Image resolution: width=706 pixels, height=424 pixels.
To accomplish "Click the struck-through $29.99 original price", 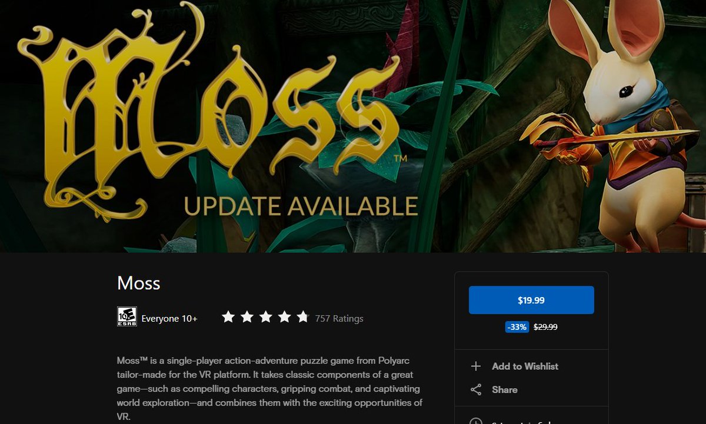I will point(545,327).
